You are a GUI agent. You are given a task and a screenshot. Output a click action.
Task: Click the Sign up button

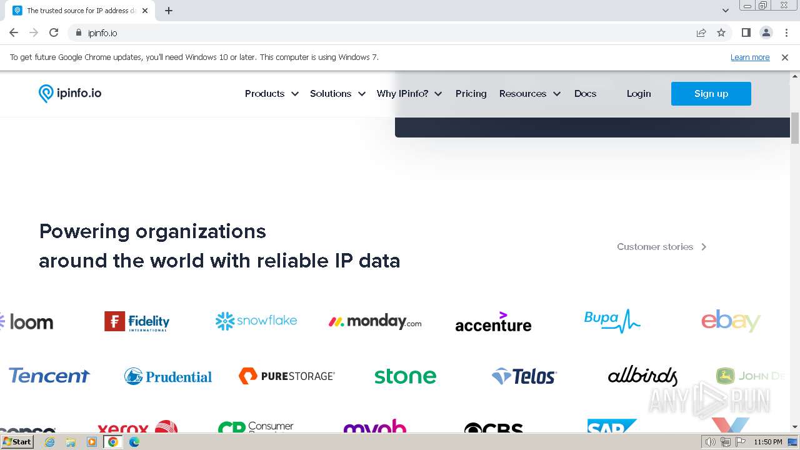click(711, 94)
